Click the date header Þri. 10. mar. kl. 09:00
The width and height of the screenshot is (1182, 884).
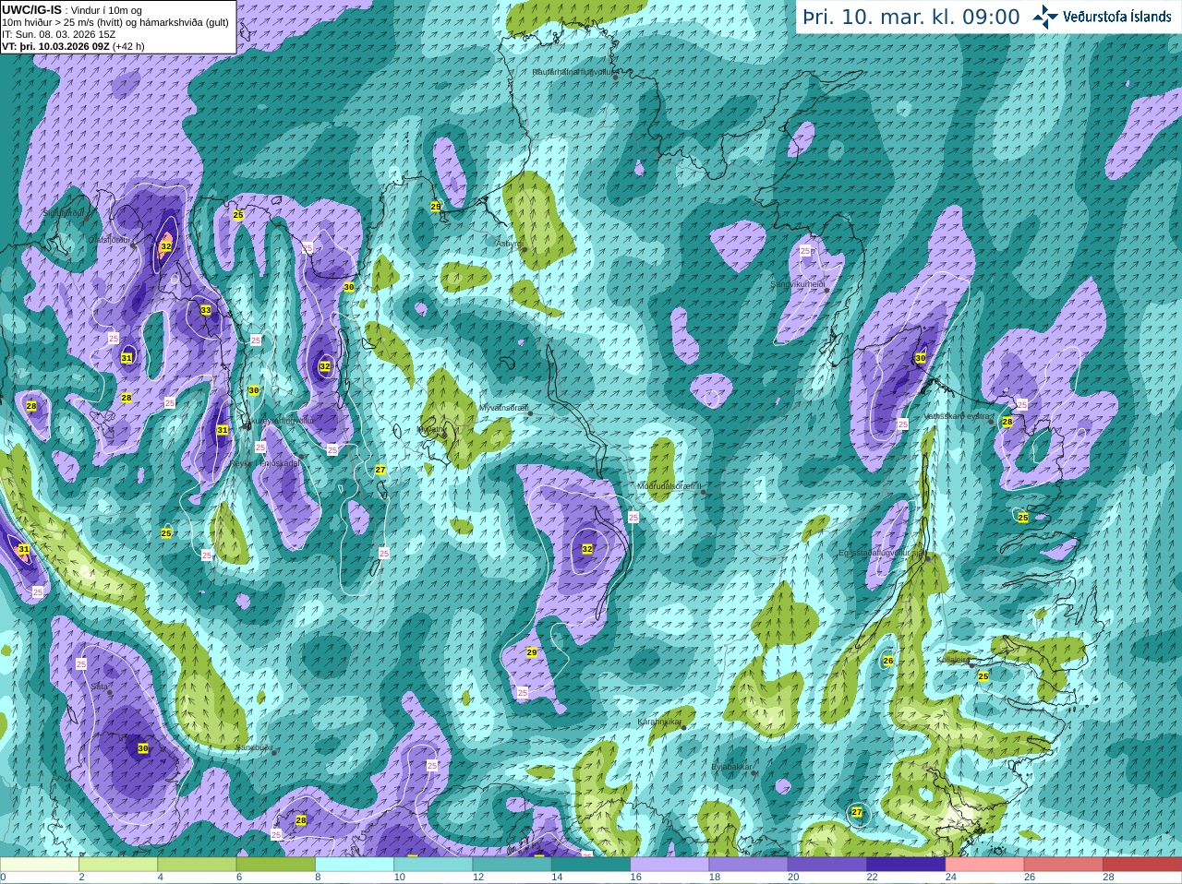tap(911, 18)
